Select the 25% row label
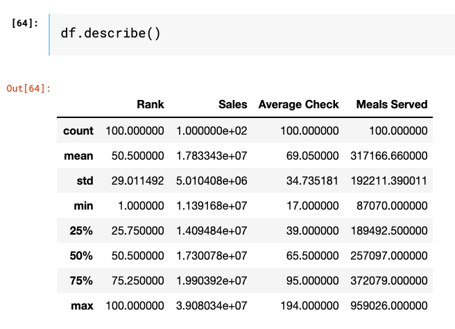Viewport: 455px width, 329px height. coord(81,231)
